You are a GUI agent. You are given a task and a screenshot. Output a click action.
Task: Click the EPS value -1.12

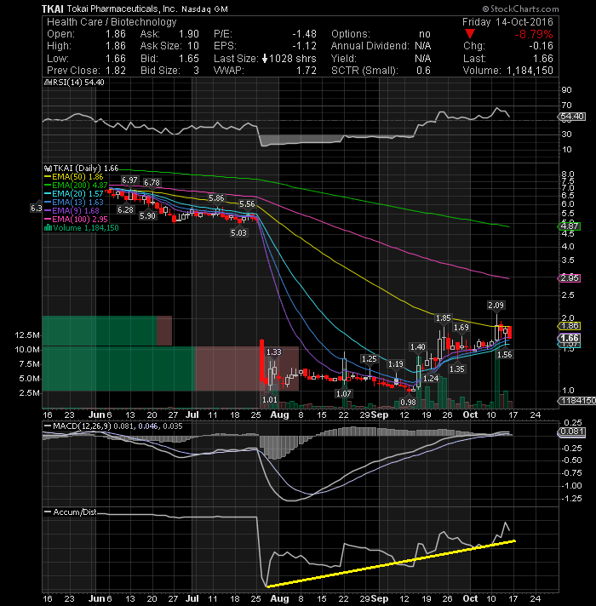coord(304,46)
